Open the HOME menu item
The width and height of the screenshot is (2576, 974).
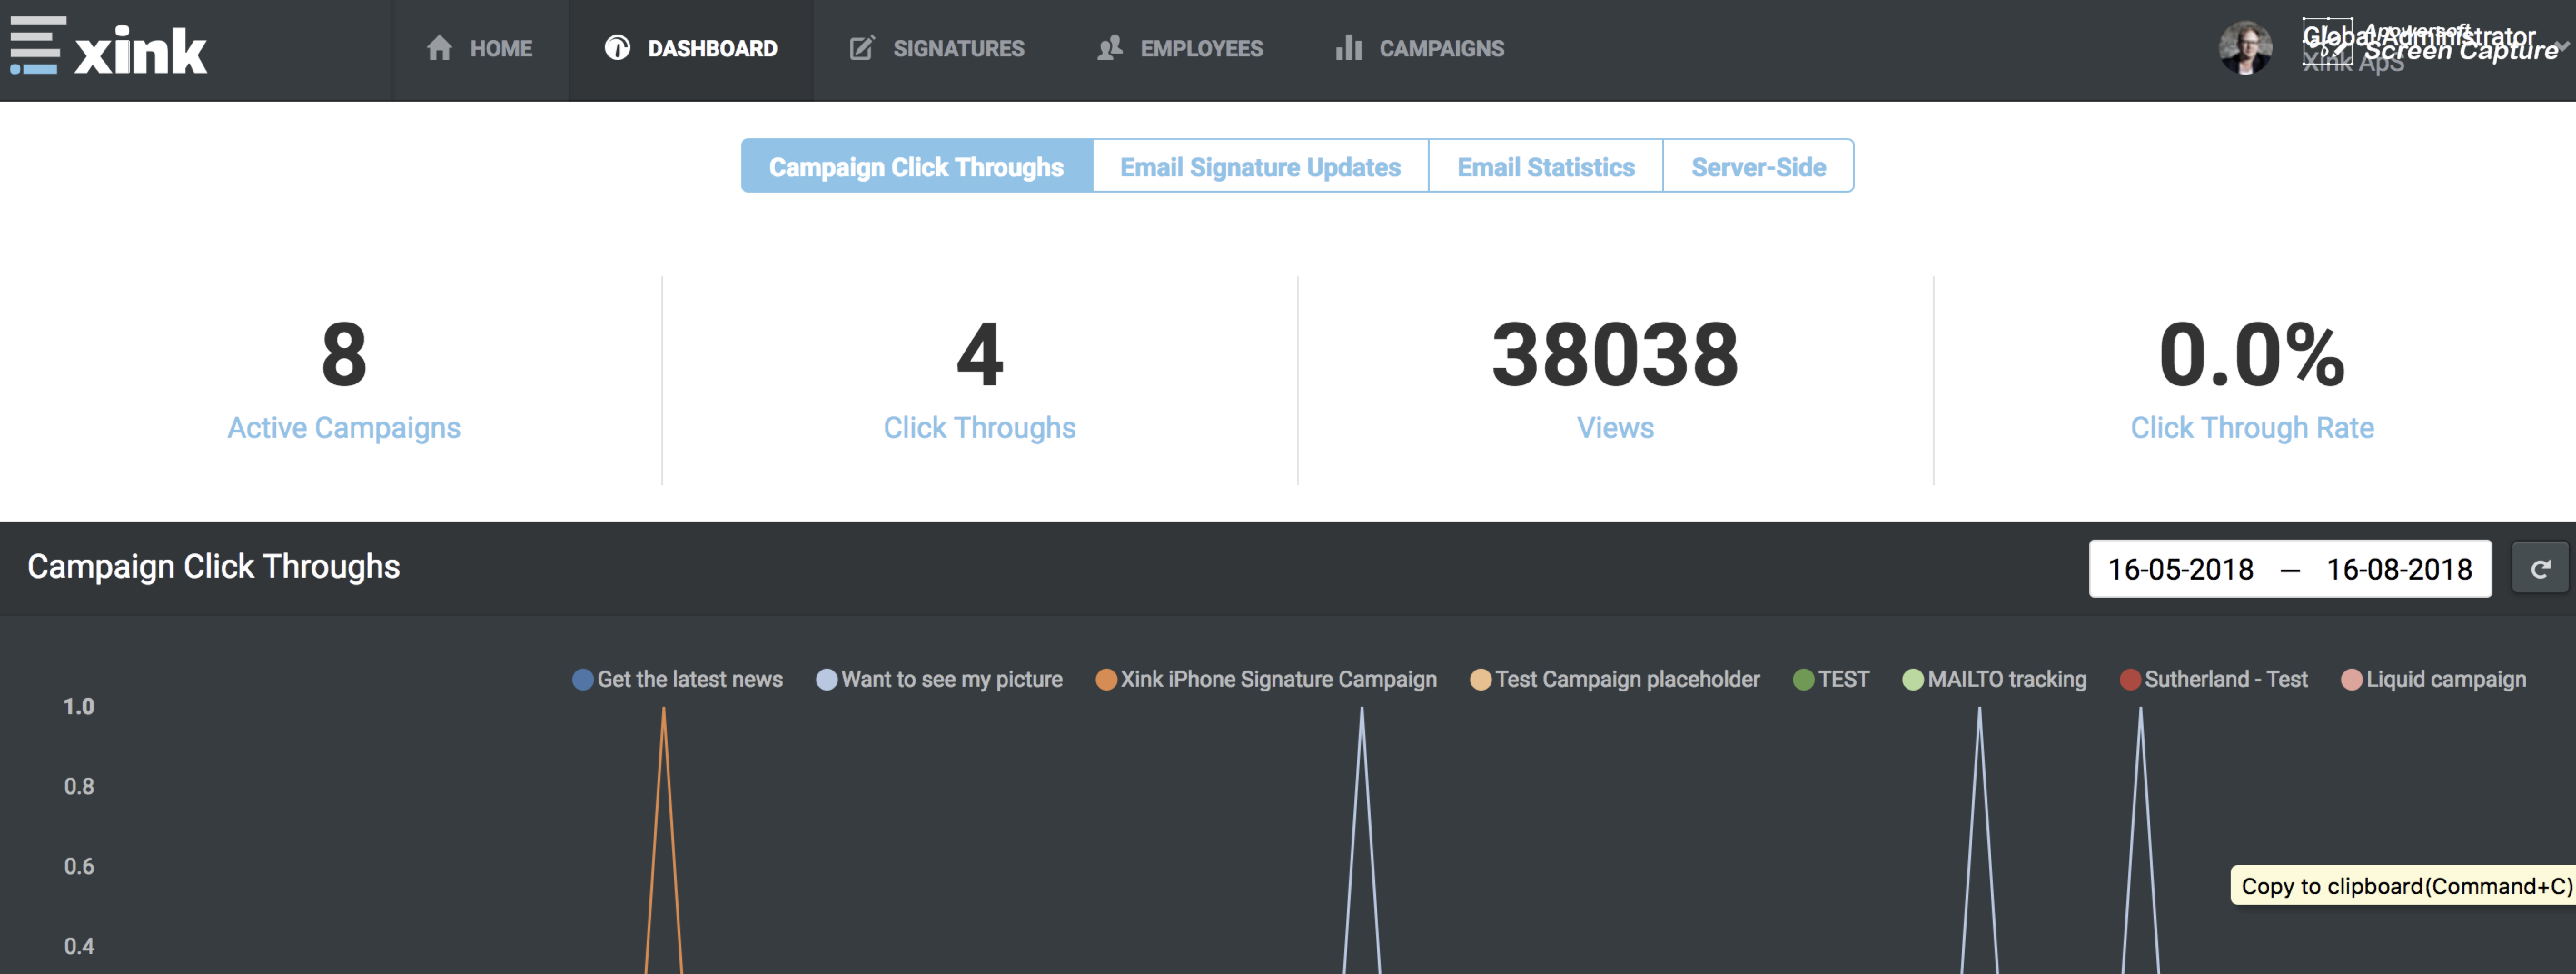(479, 48)
